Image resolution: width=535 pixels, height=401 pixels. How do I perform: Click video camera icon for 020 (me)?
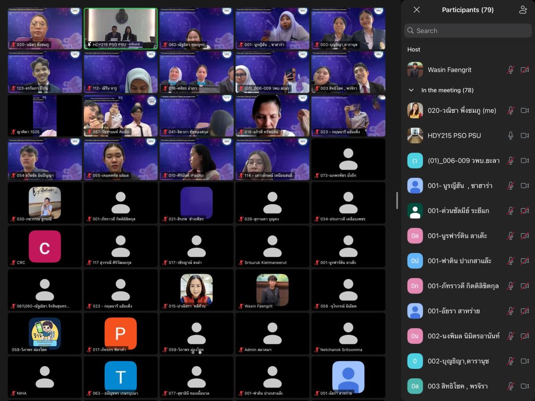click(525, 111)
